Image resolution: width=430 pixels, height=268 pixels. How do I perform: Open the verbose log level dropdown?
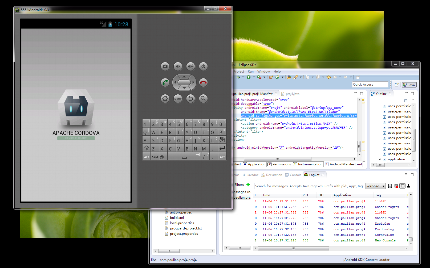click(376, 186)
